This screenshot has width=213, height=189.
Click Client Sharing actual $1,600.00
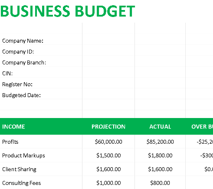point(160,169)
